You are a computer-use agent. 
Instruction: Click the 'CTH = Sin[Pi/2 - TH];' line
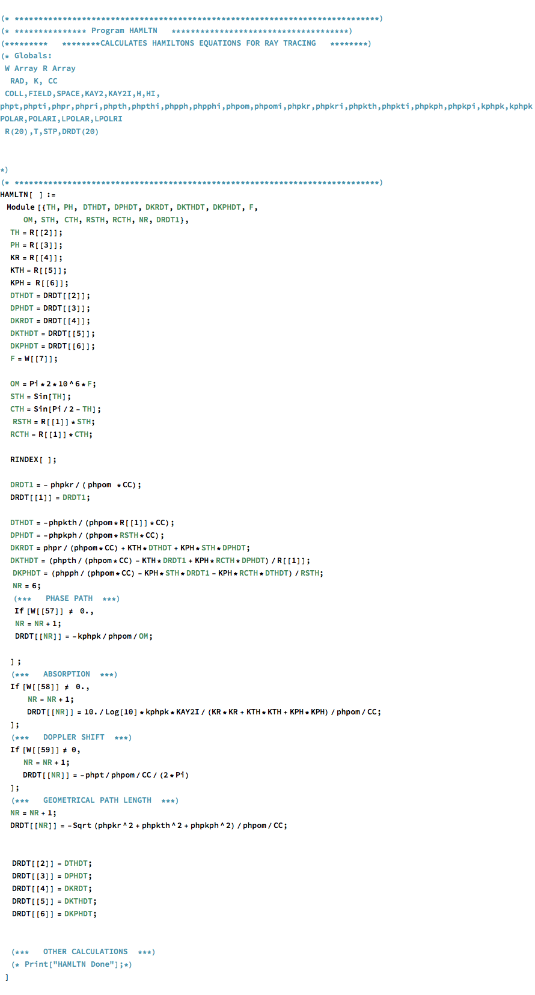point(56,409)
